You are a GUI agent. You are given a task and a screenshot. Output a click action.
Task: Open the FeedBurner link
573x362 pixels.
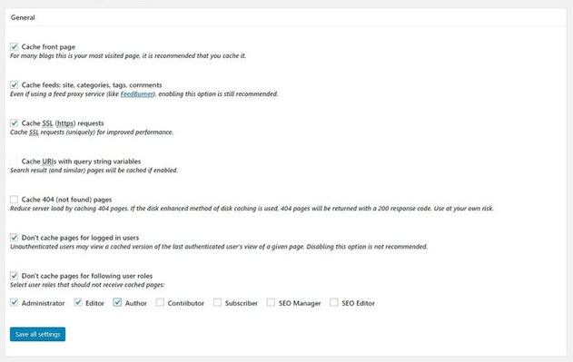137,94
